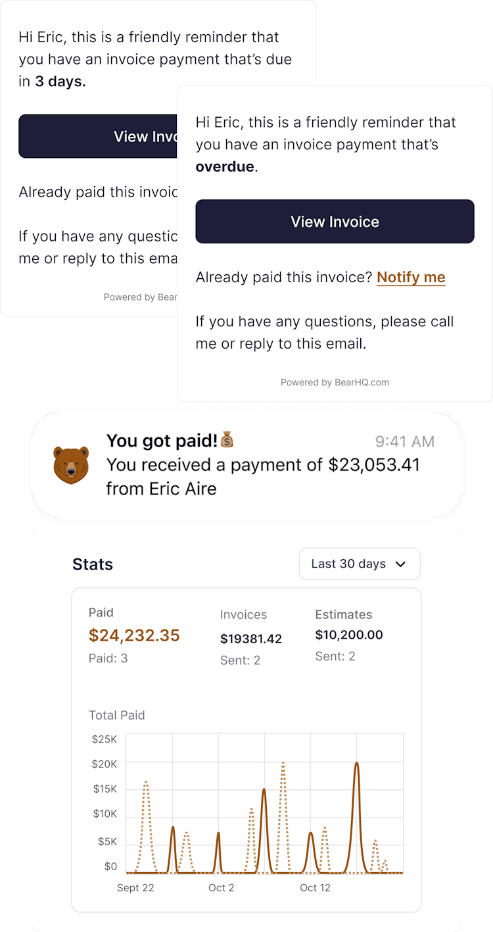Click the Paid: 3 count label
This screenshot has width=493, height=932.
point(108,658)
